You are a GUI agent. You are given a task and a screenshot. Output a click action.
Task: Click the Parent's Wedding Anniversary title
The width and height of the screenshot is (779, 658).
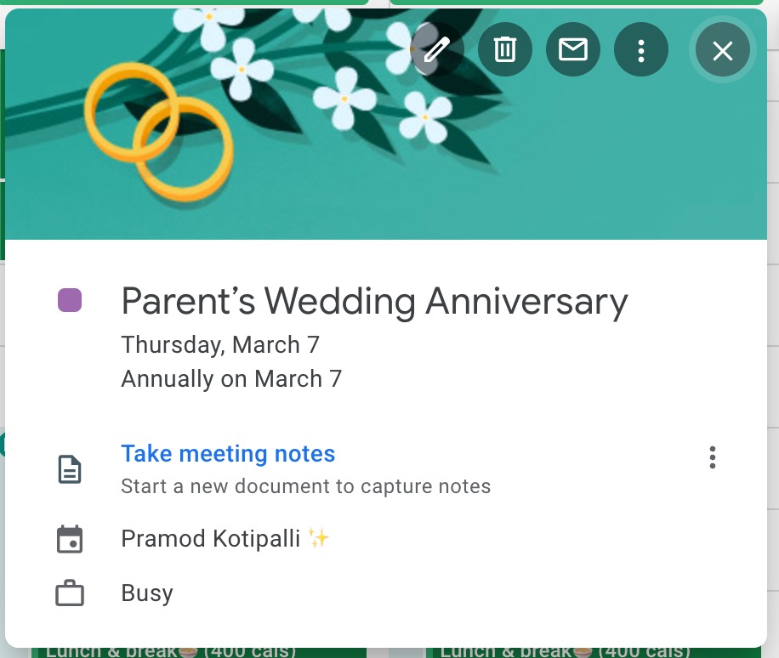click(x=374, y=301)
